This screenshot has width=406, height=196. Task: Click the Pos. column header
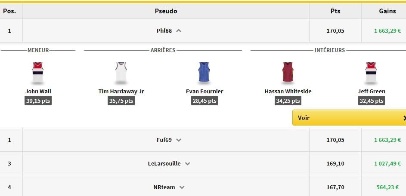(x=9, y=11)
